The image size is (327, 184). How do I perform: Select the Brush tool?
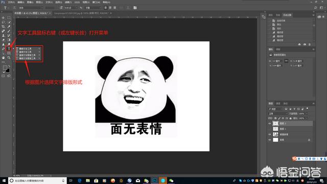(x=9, y=31)
